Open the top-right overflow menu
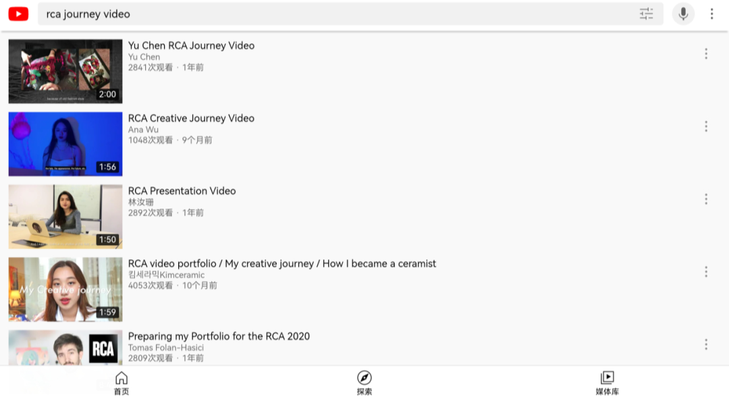Image resolution: width=729 pixels, height=399 pixels. tap(711, 14)
